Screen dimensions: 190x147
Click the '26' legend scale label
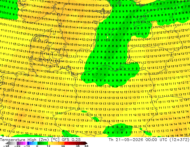coord(63,146)
